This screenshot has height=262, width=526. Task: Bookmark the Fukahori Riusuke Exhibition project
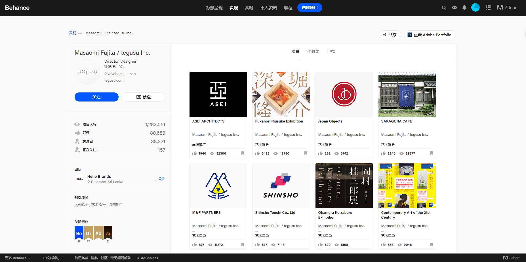306,153
